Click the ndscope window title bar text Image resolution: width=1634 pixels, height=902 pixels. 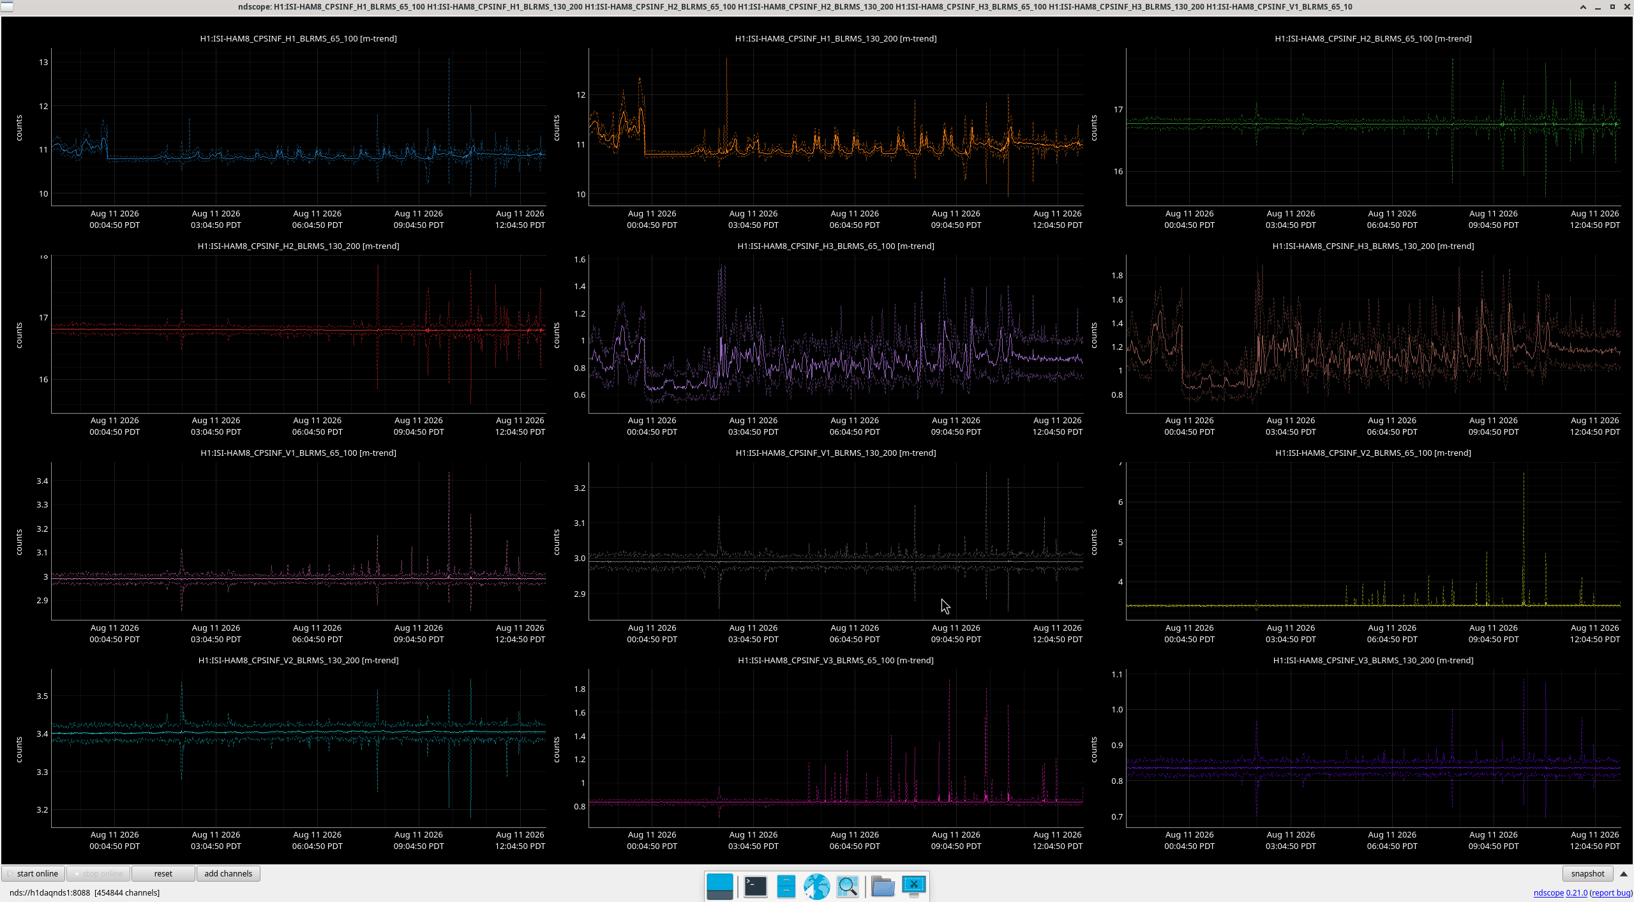[795, 7]
